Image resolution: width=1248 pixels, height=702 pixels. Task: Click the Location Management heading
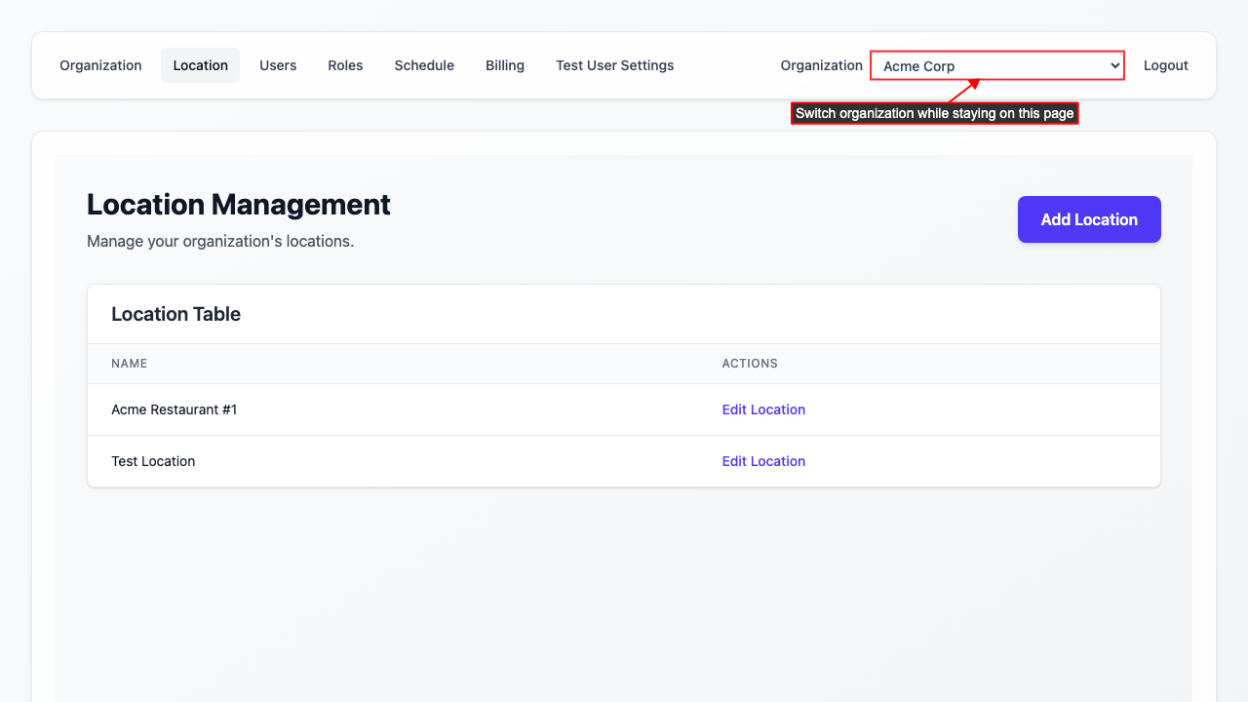(x=239, y=205)
